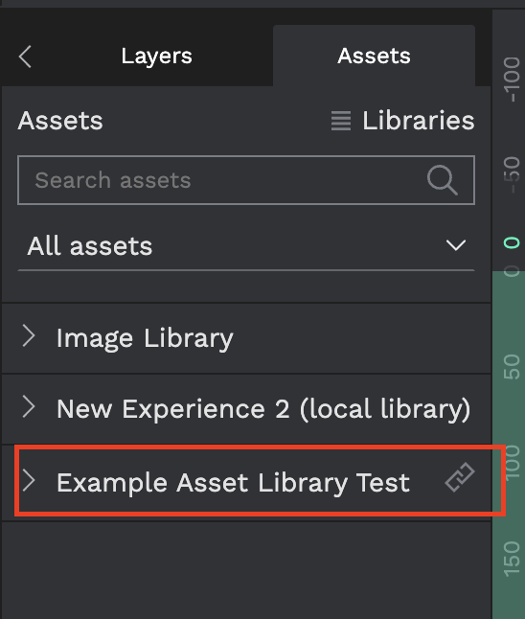
Task: Select the Assets tab
Action: 374,56
